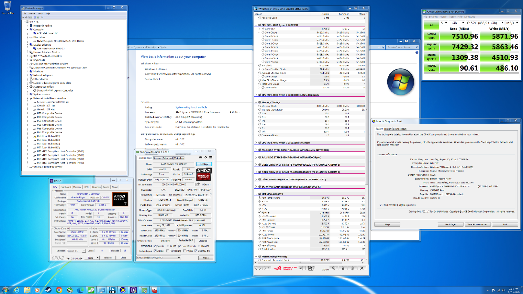Toggle Ray Tracing checkbox in GPU-Z
Viewport: 523px width, 294px height.
pos(168,251)
